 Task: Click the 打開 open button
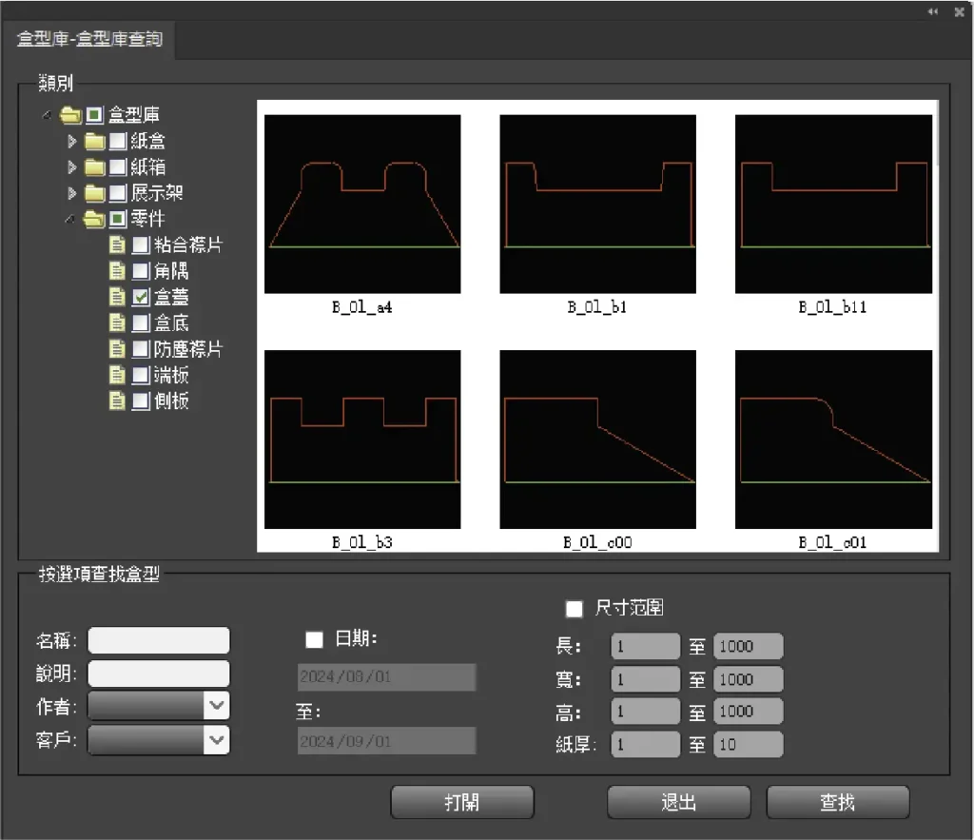pos(462,802)
